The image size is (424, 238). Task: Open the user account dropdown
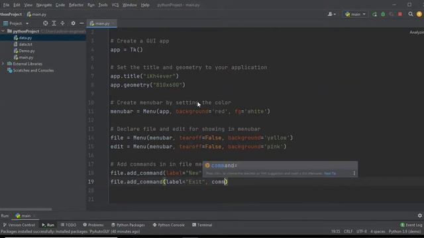[332, 14]
